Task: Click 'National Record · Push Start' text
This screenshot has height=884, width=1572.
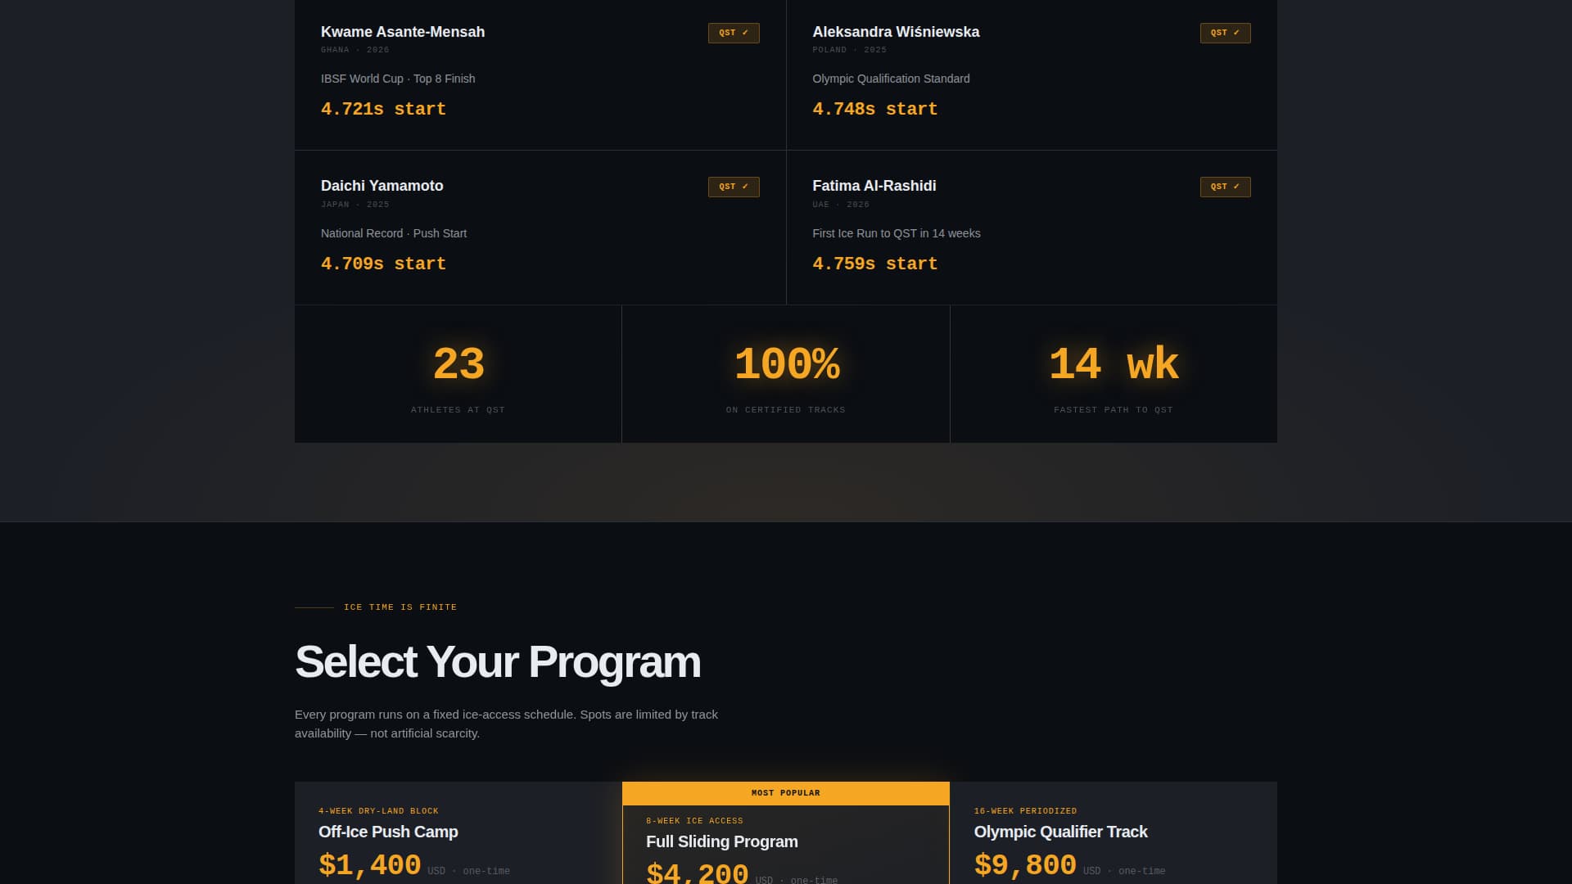Action: (394, 233)
